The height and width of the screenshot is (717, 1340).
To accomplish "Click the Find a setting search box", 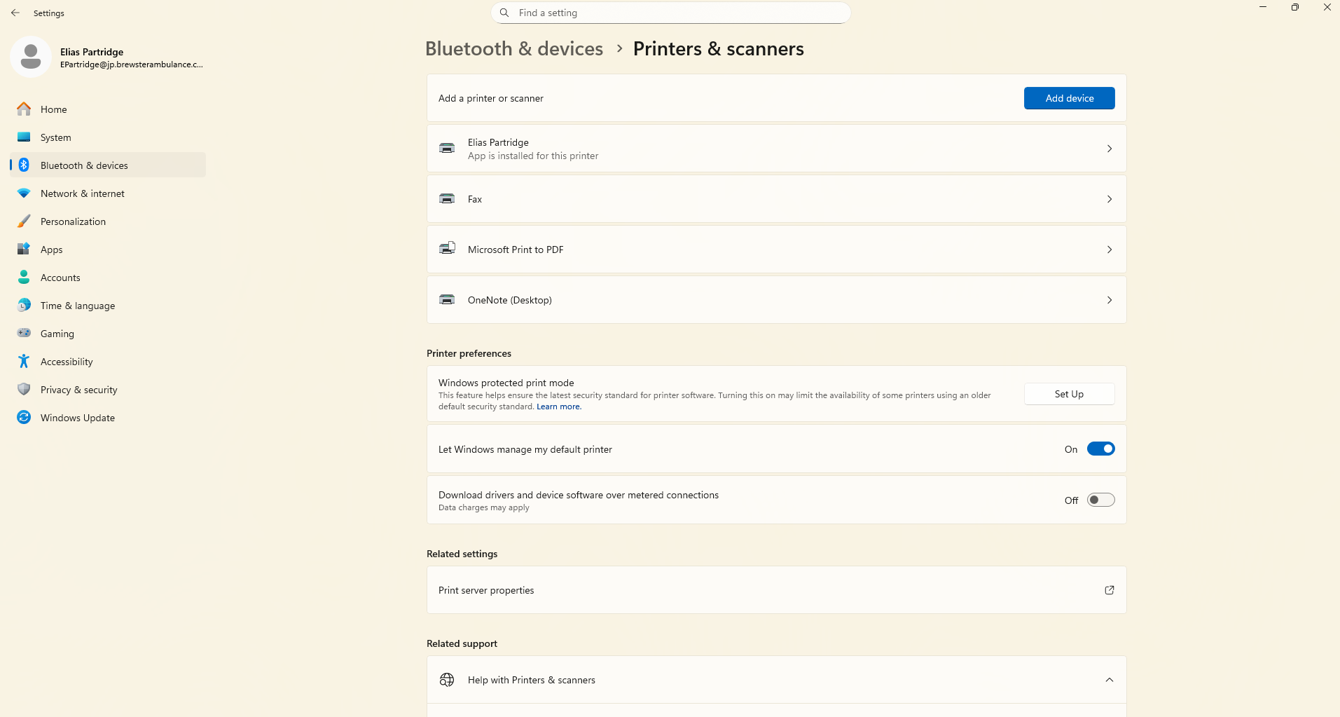I will pyautogui.click(x=671, y=13).
